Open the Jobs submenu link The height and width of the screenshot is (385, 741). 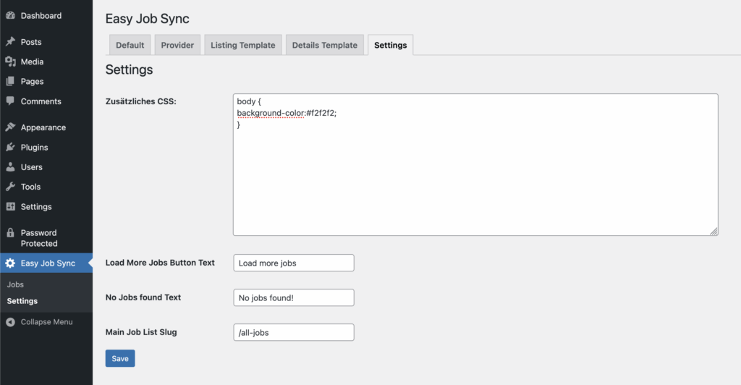(15, 284)
